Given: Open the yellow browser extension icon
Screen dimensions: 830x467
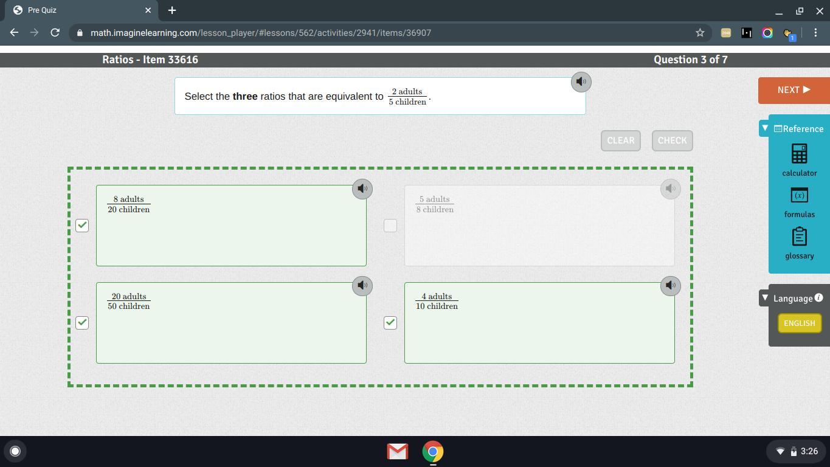Looking at the screenshot, I should 725,33.
